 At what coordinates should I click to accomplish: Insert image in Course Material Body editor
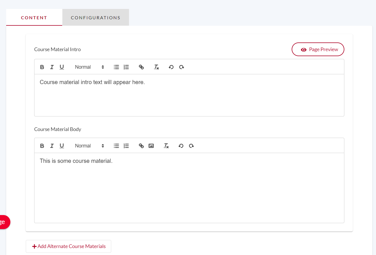[x=151, y=146]
